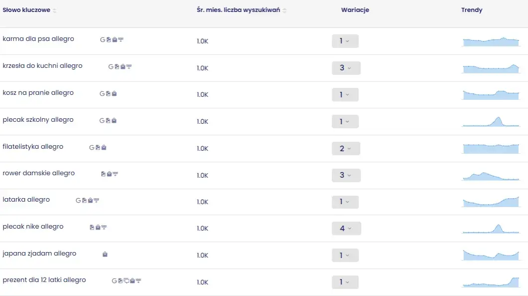Click image-result icon beside plecak nike allegro
The image size is (528, 296).
[x=92, y=227]
